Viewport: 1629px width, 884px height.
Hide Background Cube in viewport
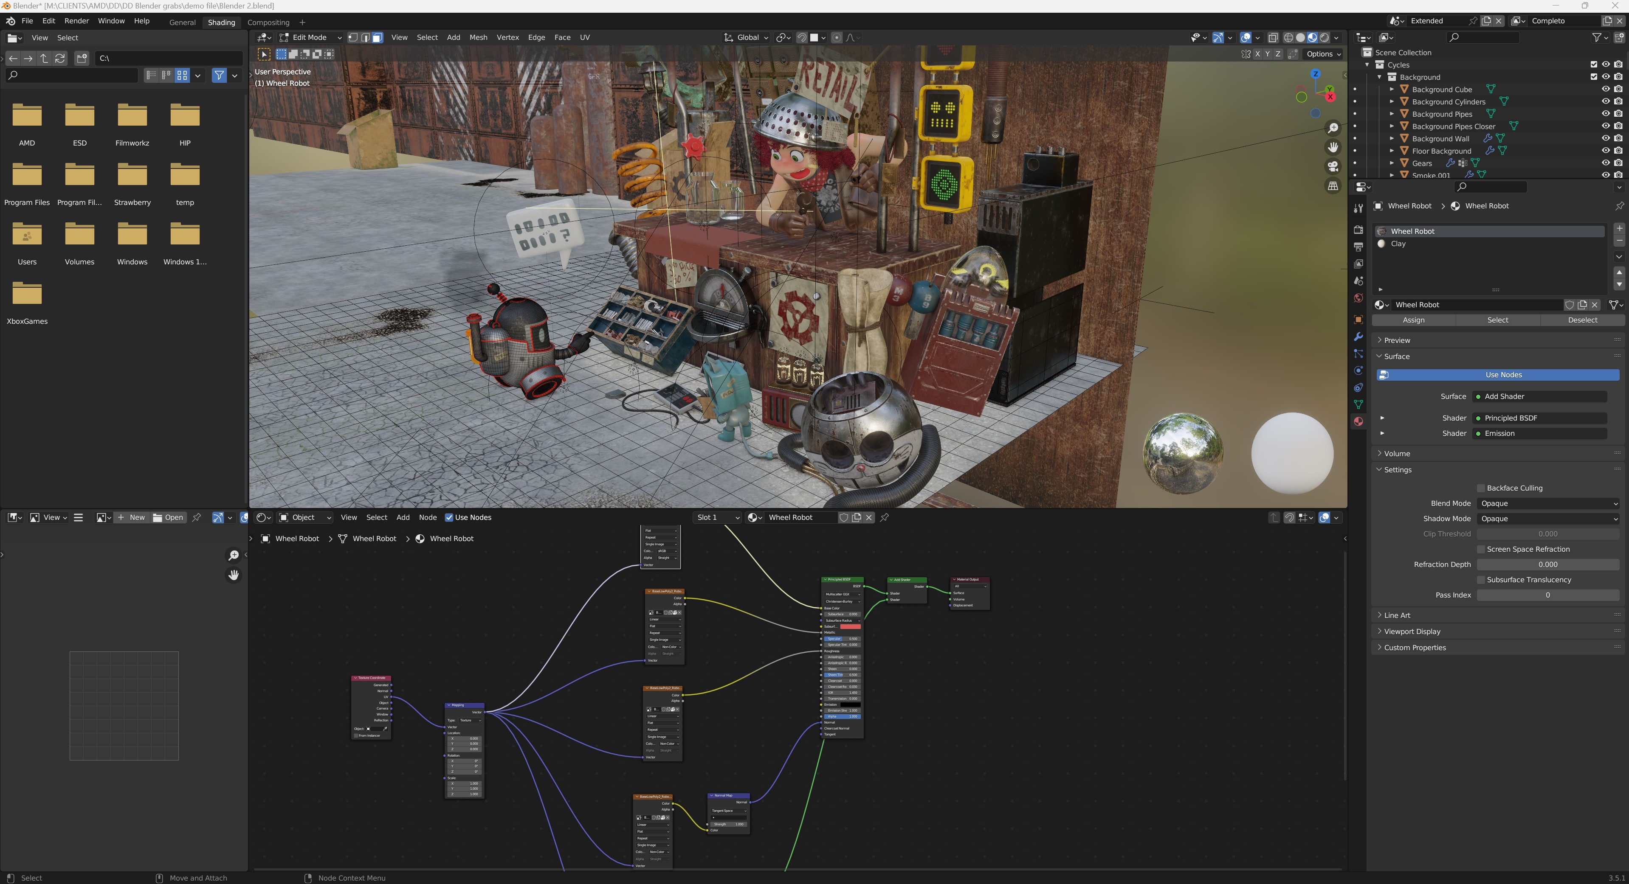[1606, 89]
